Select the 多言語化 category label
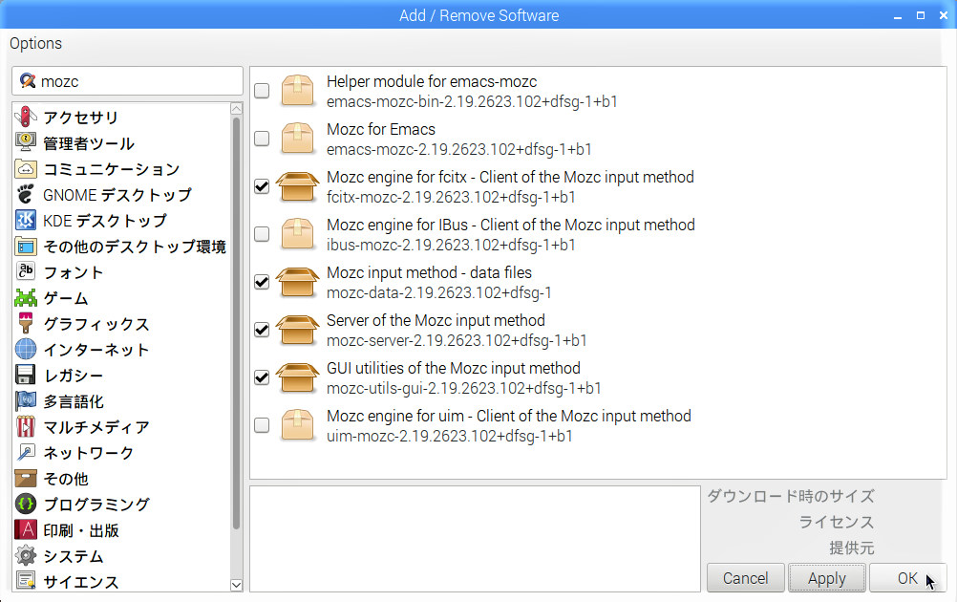The width and height of the screenshot is (957, 602). (x=74, y=401)
